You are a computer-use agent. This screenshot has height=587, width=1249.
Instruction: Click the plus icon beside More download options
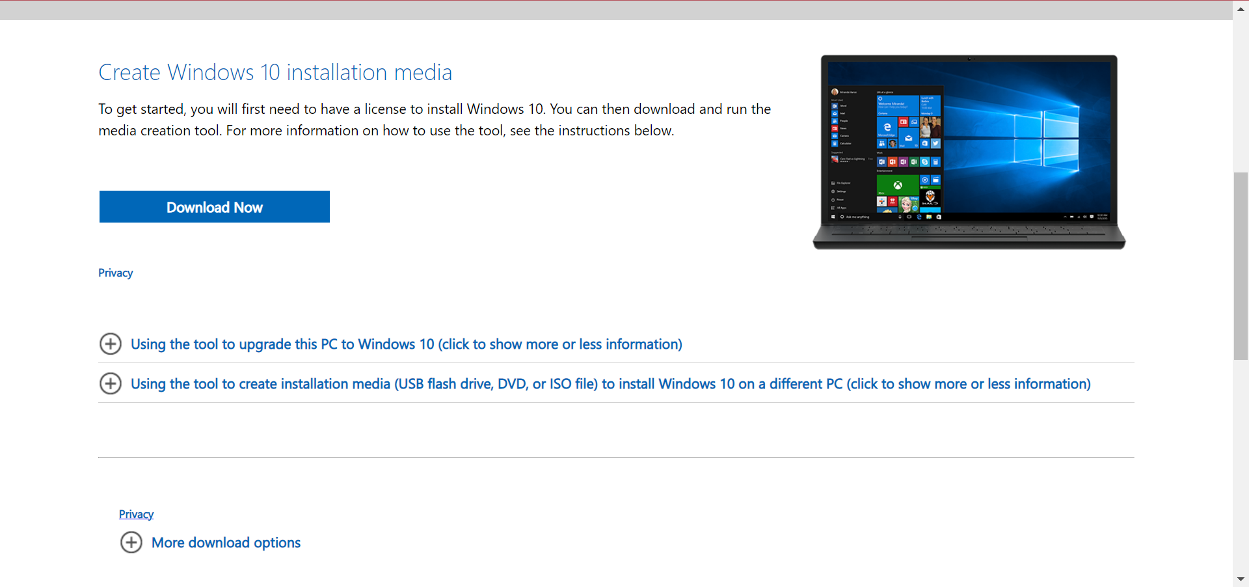131,542
